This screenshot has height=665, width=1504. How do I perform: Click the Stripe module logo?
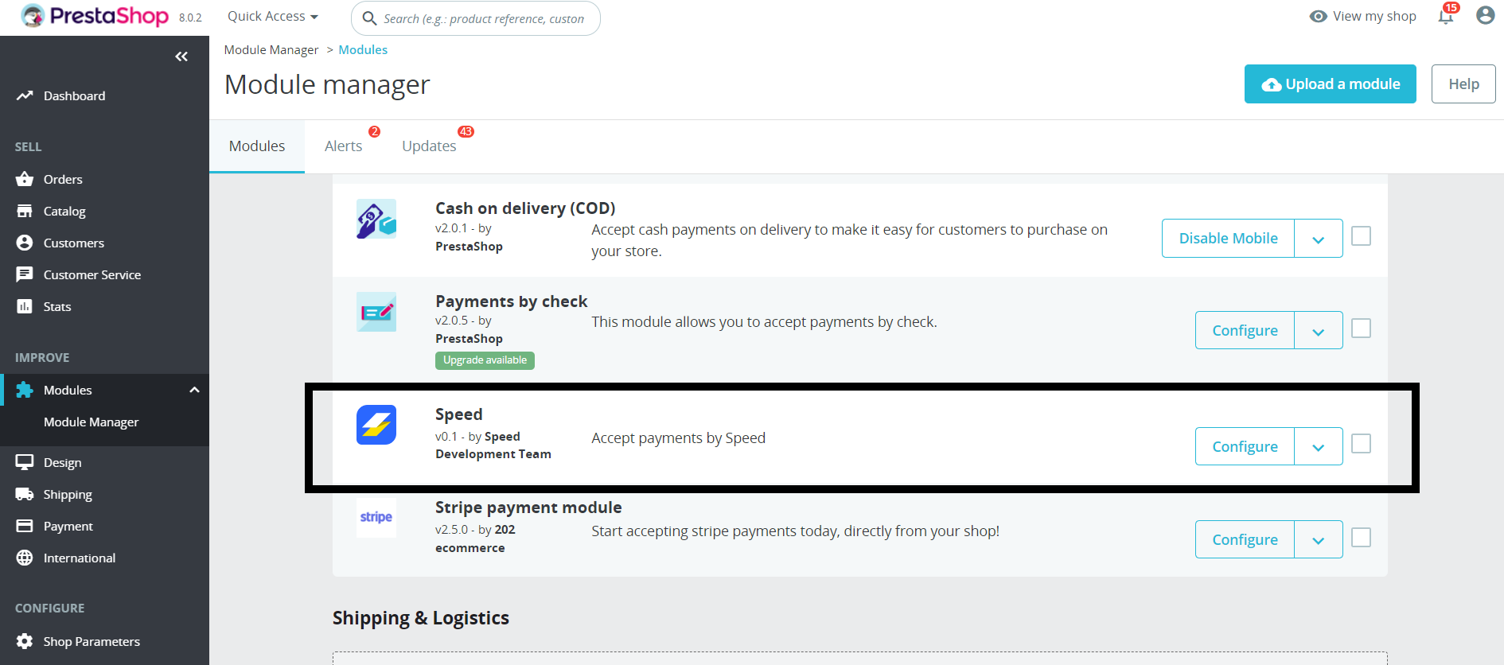376,517
